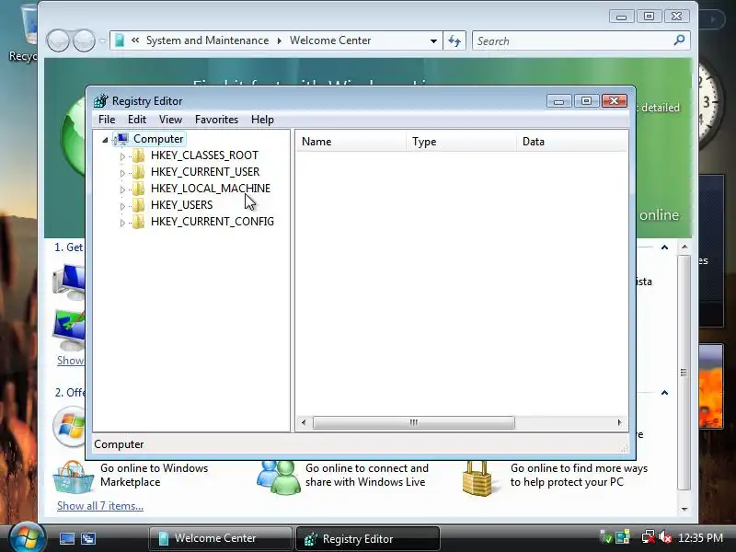736x552 pixels.
Task: Click the left arrow of the values pane scrollbar
Action: point(304,422)
